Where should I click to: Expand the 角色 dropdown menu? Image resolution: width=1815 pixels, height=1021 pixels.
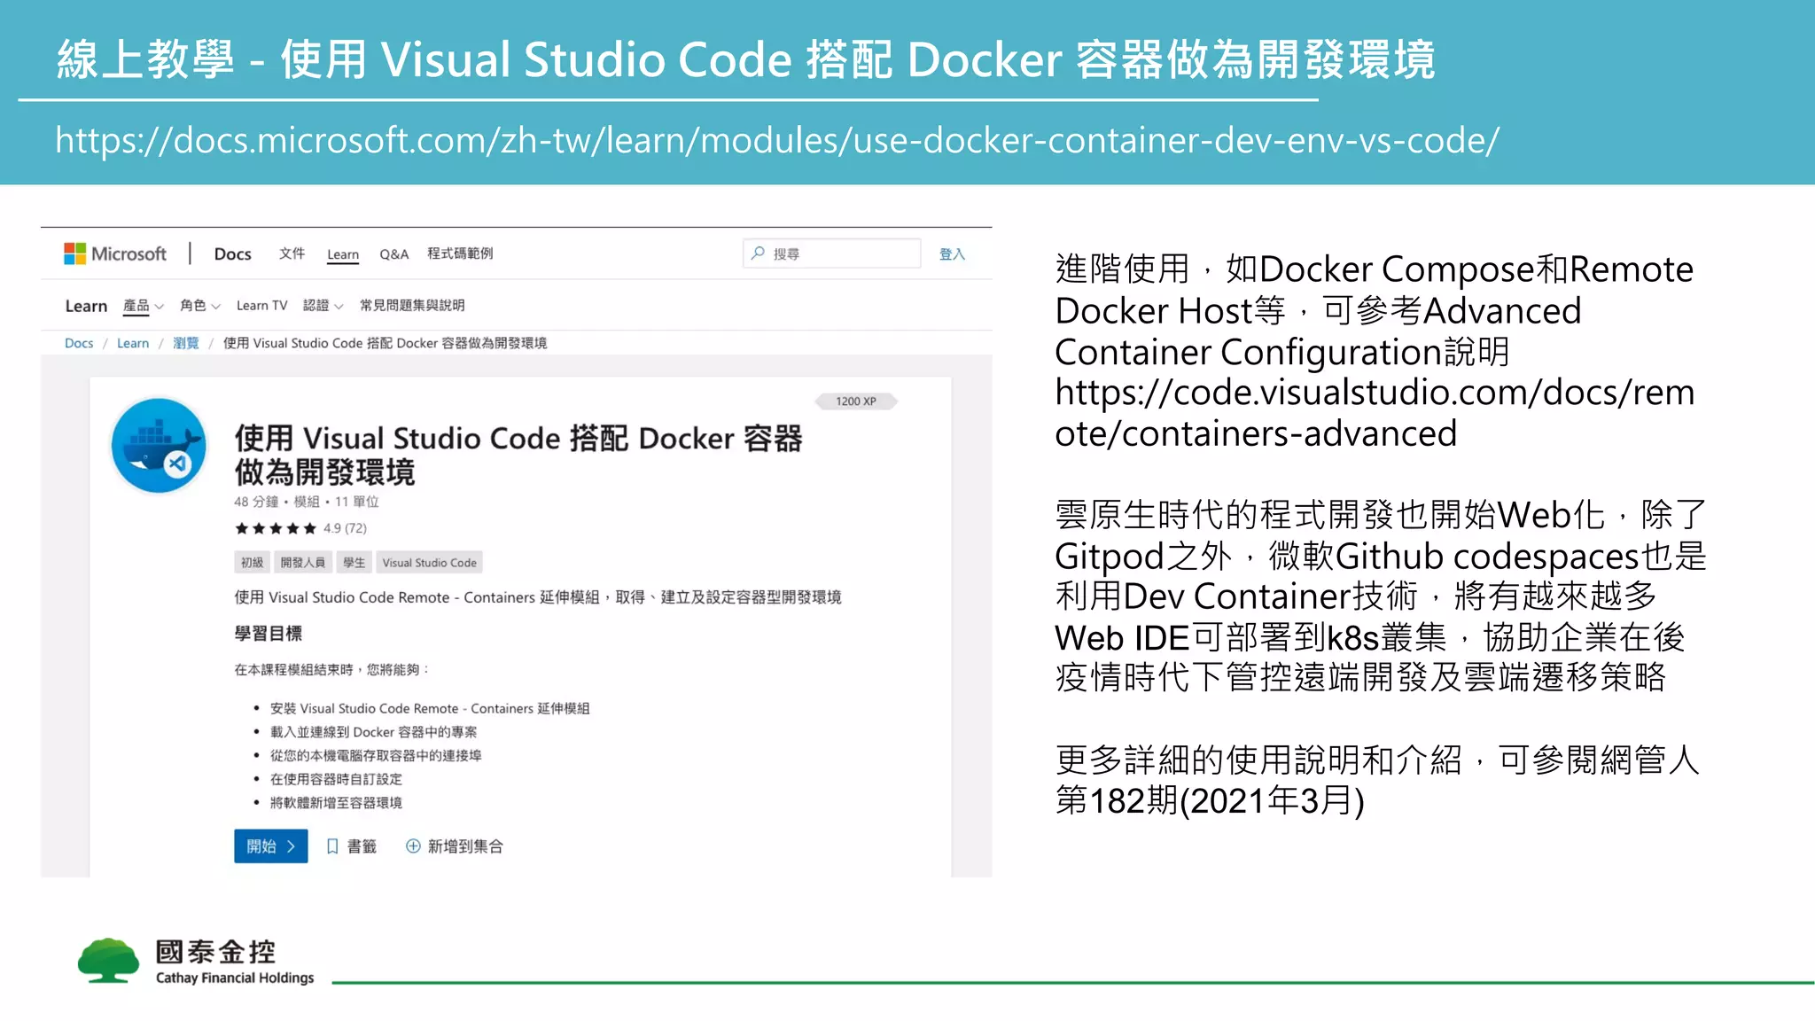[x=199, y=306]
